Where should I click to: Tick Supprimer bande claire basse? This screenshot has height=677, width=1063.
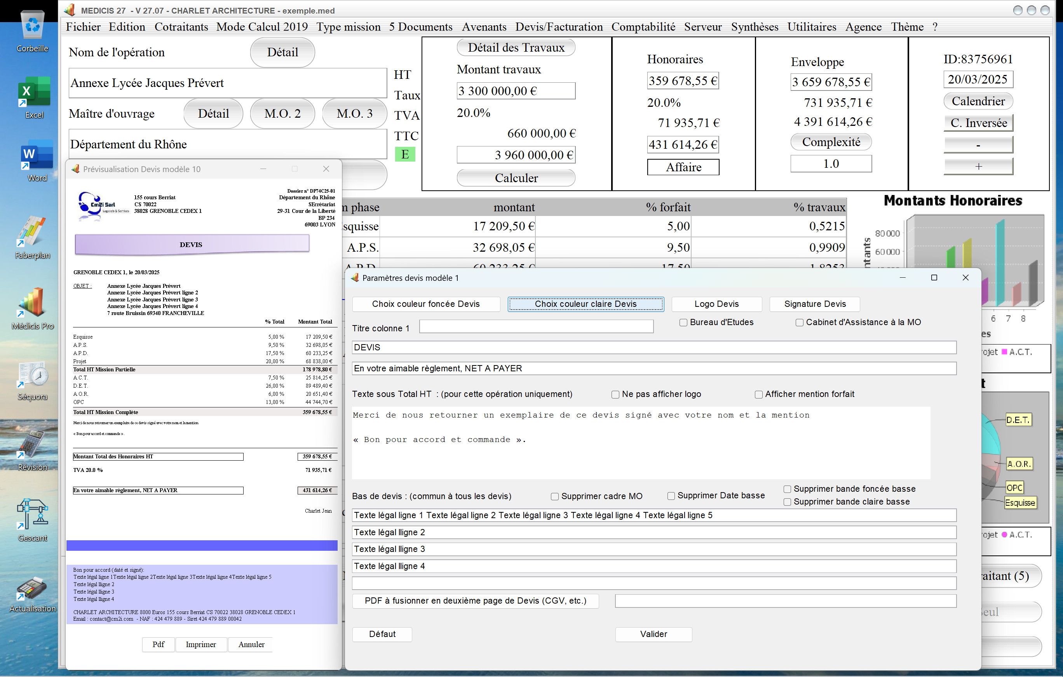[787, 502]
